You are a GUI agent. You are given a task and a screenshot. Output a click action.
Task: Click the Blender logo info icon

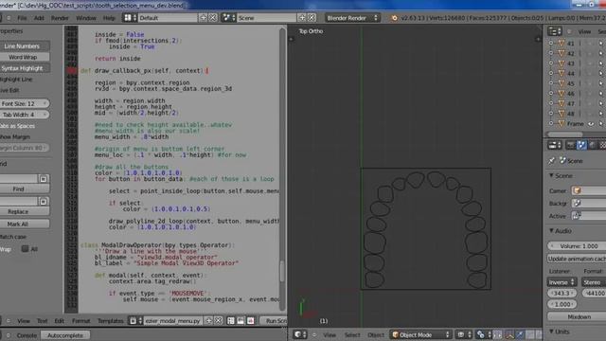click(394, 18)
